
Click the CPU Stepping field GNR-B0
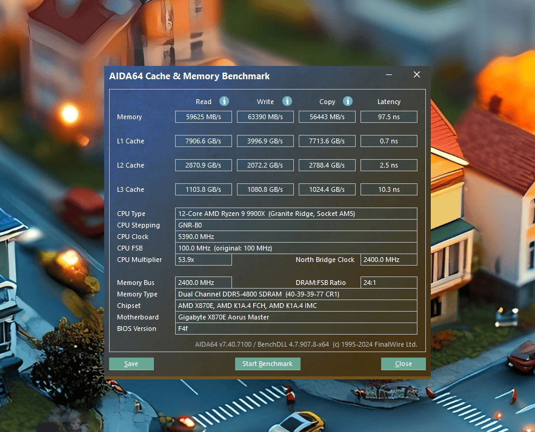tap(296, 225)
